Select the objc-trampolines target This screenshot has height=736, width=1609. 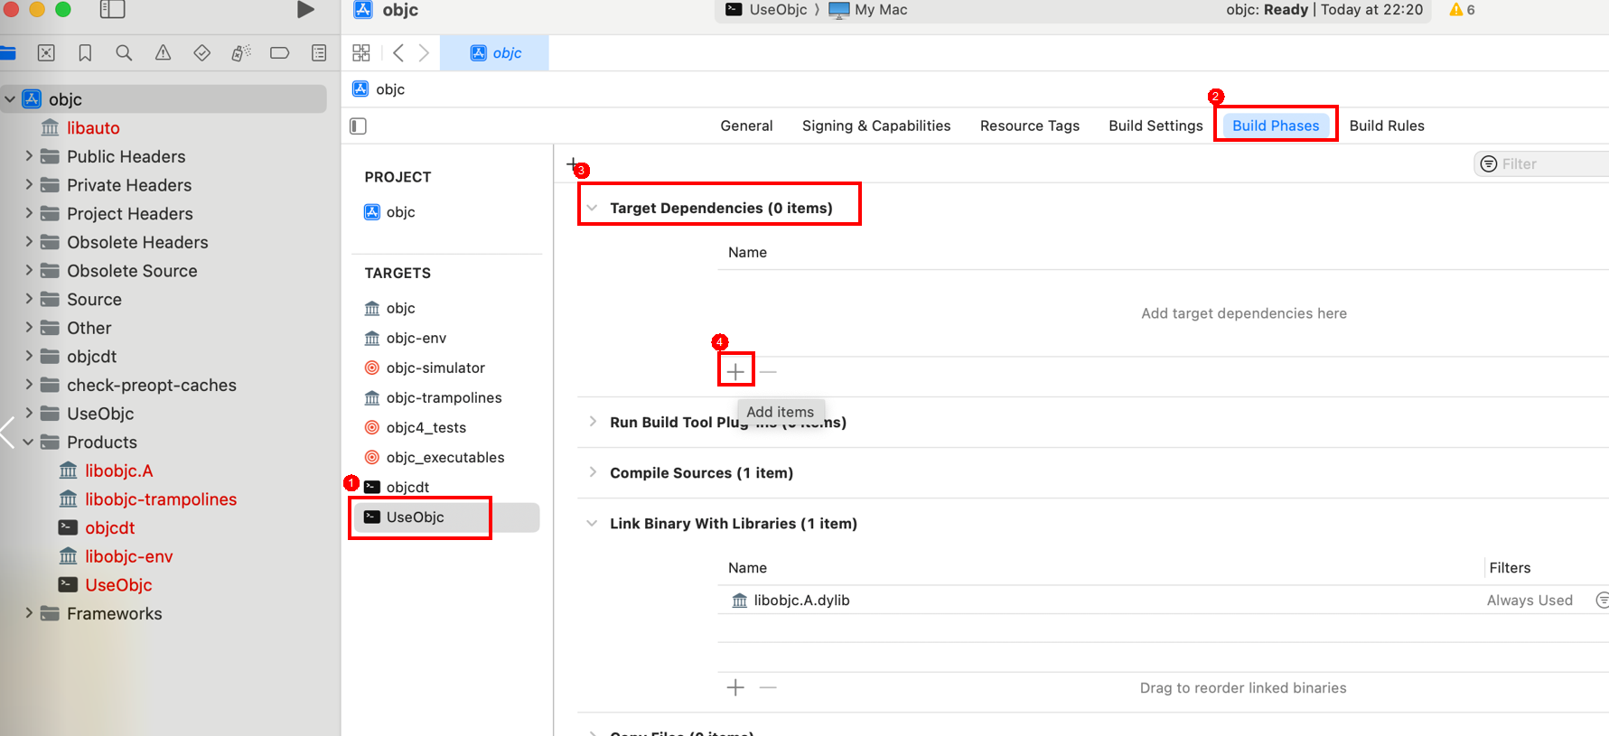pos(433,397)
